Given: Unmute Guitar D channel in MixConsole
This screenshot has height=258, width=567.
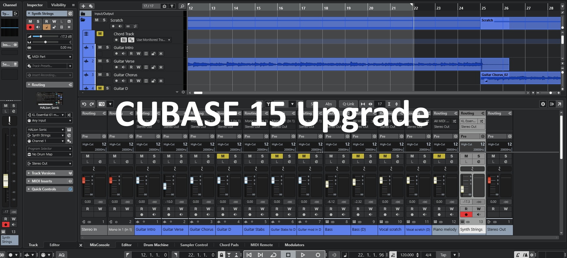Looking at the screenshot, I should tap(223, 156).
